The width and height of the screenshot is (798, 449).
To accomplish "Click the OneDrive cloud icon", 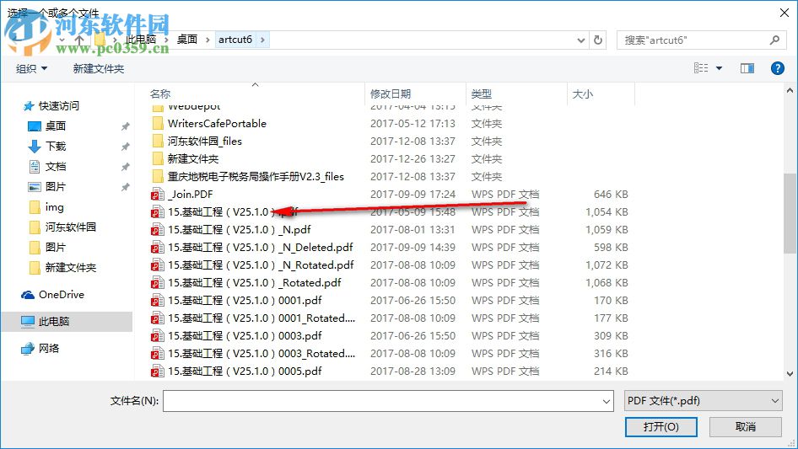I will 28,295.
